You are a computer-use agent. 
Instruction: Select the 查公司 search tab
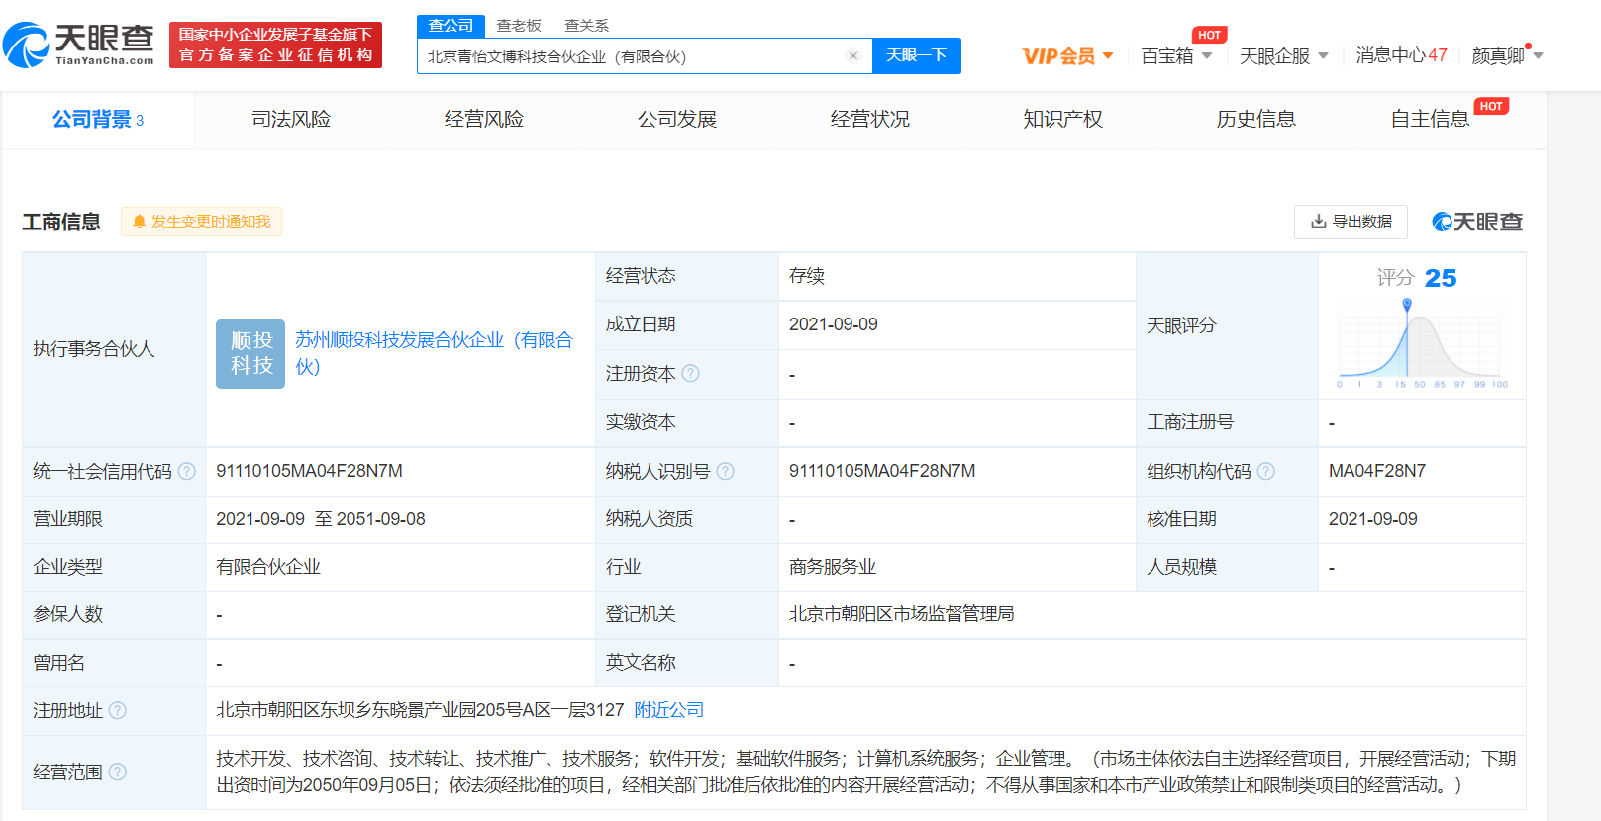[450, 26]
